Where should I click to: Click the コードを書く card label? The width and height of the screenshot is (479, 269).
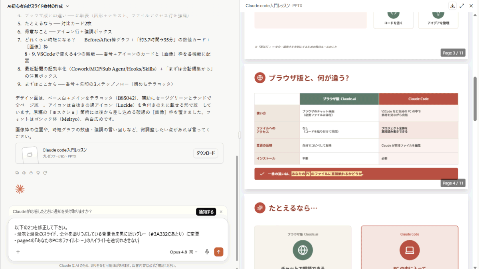pyautogui.click(x=393, y=23)
